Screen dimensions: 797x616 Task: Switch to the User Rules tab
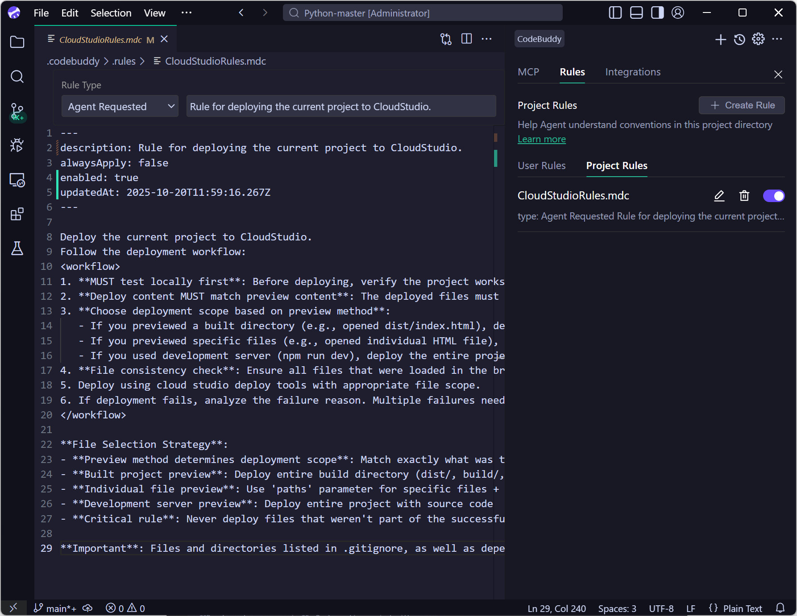click(541, 166)
